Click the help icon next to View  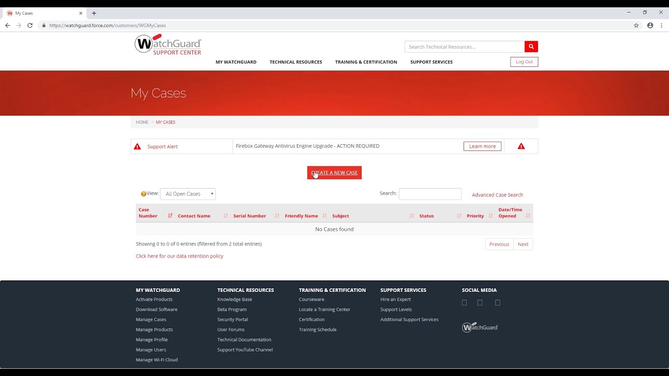point(144,194)
